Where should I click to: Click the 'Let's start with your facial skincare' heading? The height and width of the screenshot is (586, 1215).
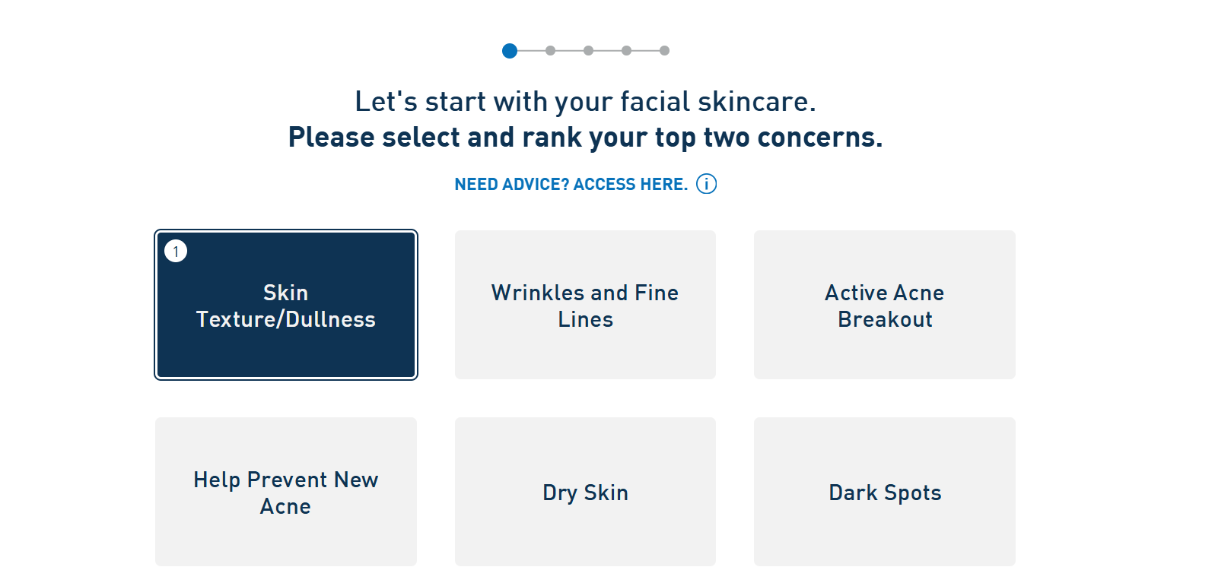tap(585, 101)
